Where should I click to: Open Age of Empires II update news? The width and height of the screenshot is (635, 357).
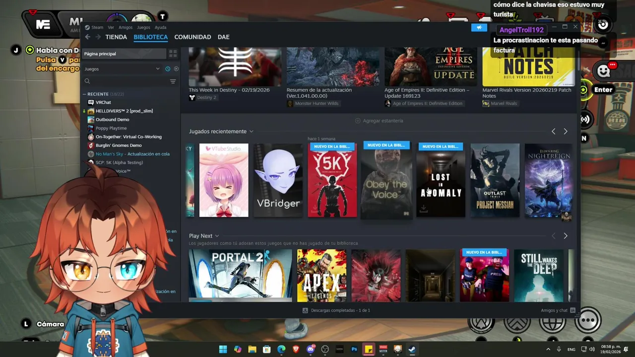430,72
